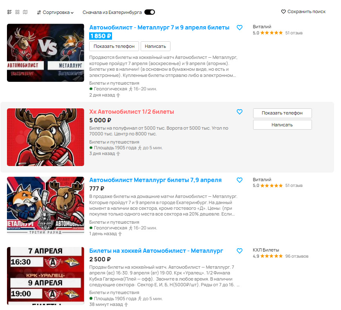Open Автомобилист - Металлург 7 и 9 апреля билеты
Viewport: 341px width, 310px height.
point(159,28)
